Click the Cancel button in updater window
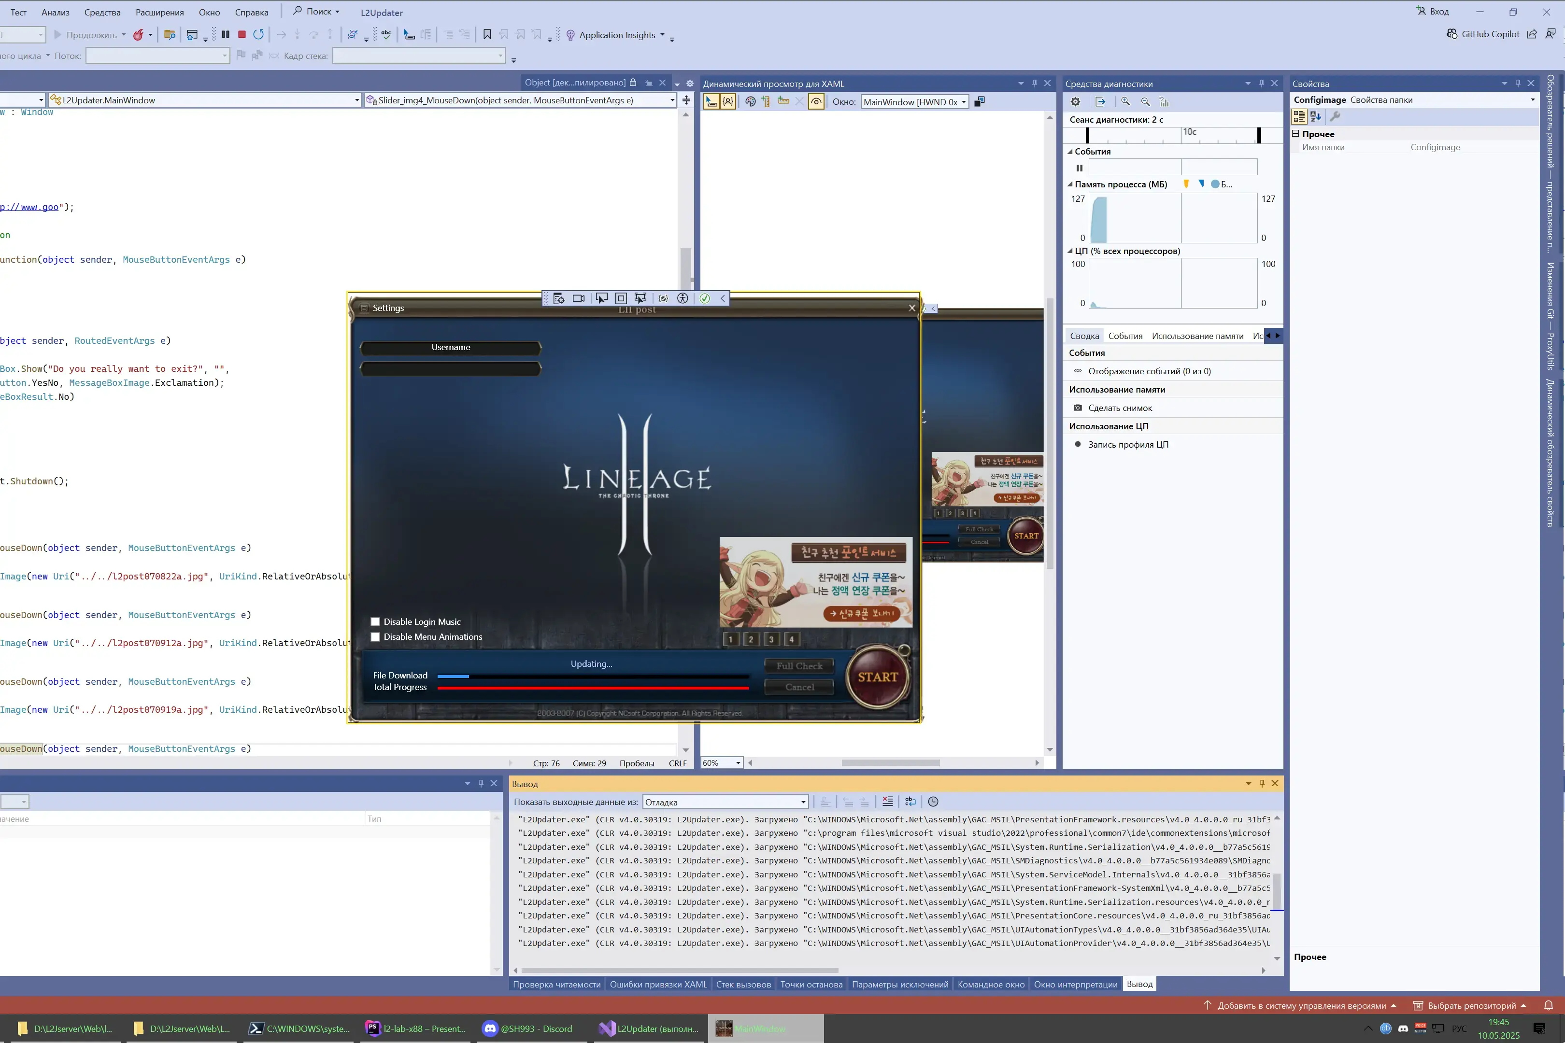Image resolution: width=1565 pixels, height=1043 pixels. [x=799, y=687]
